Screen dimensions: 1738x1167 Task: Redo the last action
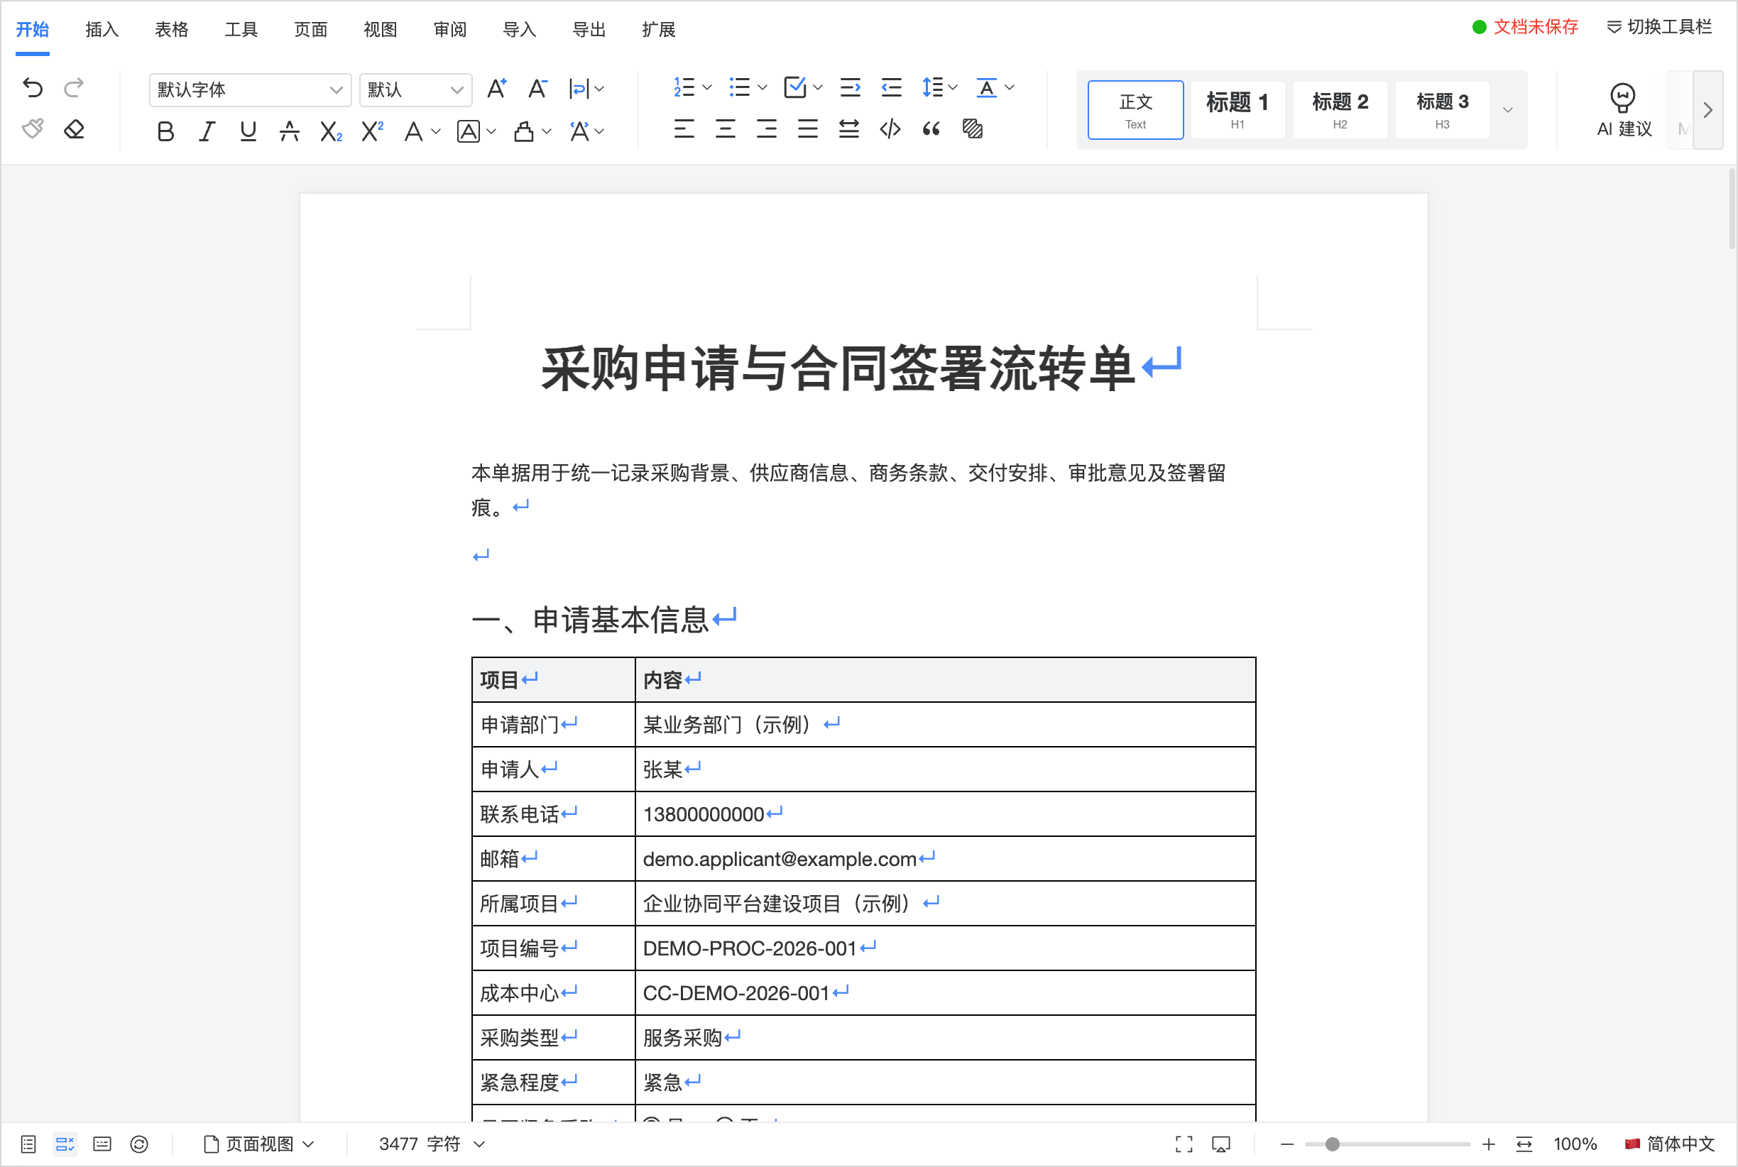pos(74,88)
